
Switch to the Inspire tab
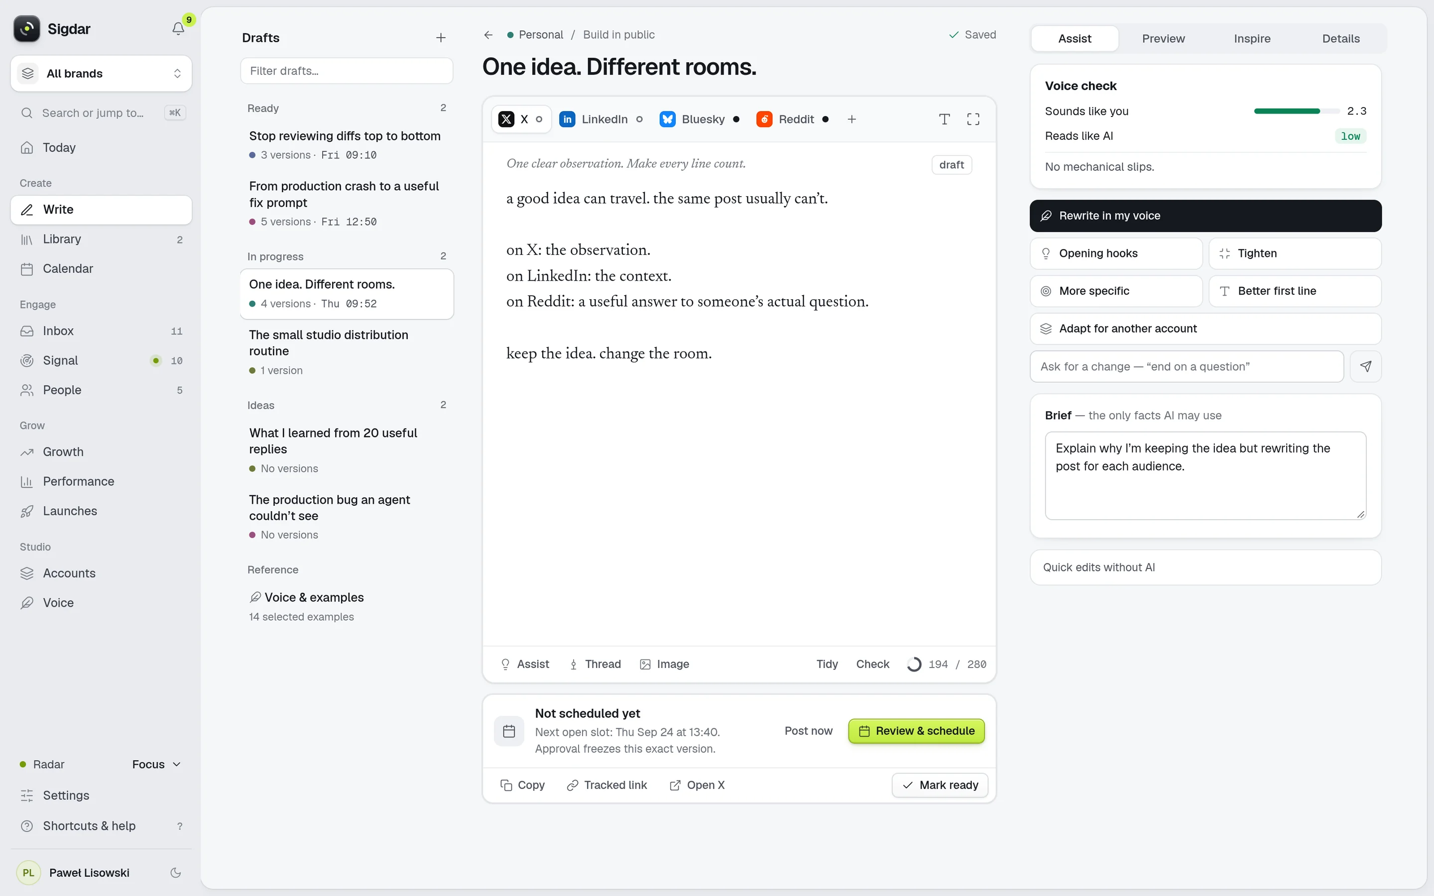[1252, 38]
